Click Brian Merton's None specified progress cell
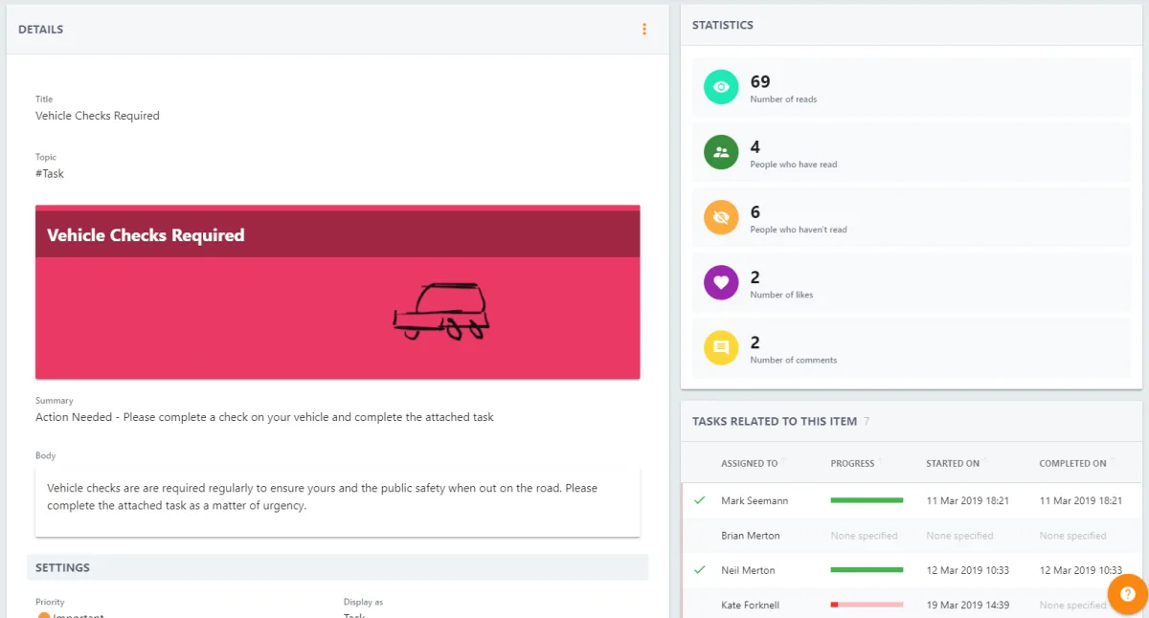The image size is (1149, 618). pos(865,536)
